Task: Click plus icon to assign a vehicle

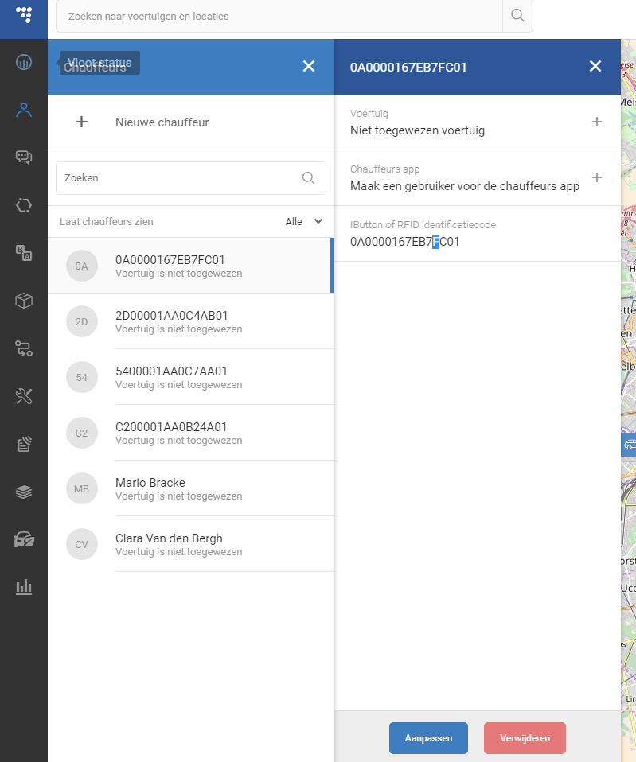Action: tap(597, 122)
